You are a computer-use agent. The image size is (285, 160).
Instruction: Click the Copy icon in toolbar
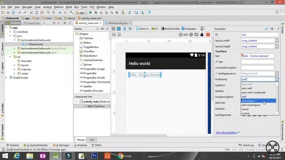tap(37, 12)
